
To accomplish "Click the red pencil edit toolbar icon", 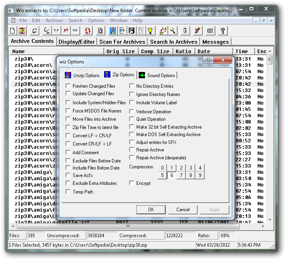I will (198, 31).
